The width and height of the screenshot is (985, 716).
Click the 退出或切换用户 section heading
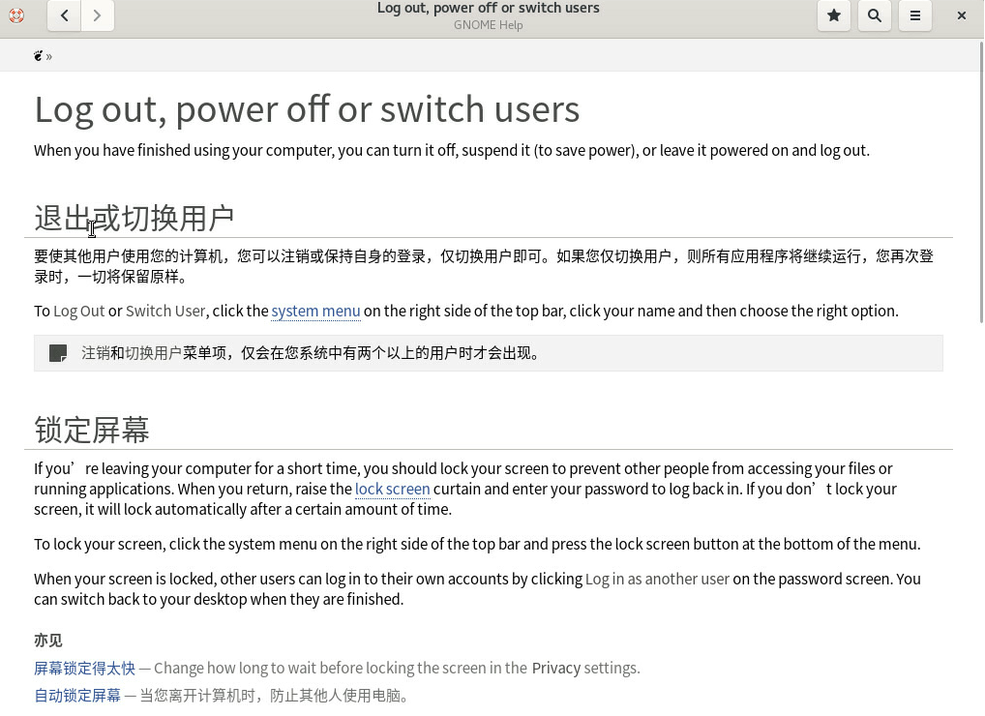[134, 218]
